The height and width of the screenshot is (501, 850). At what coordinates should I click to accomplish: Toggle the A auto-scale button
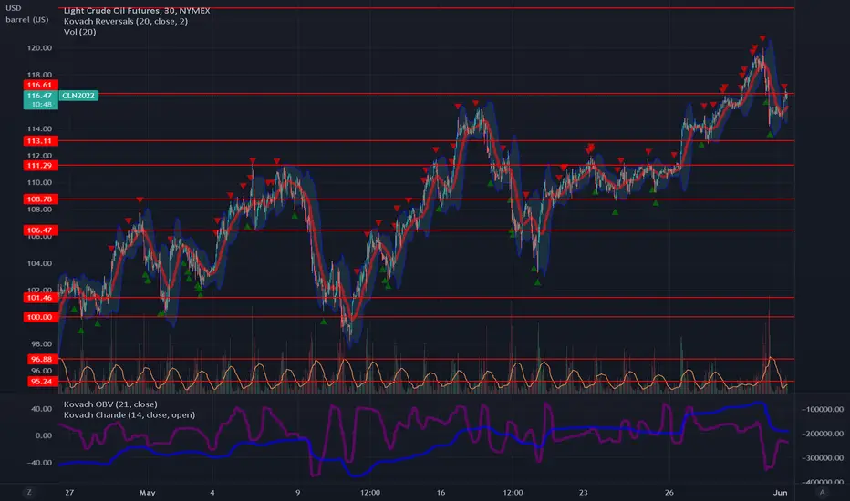[822, 492]
